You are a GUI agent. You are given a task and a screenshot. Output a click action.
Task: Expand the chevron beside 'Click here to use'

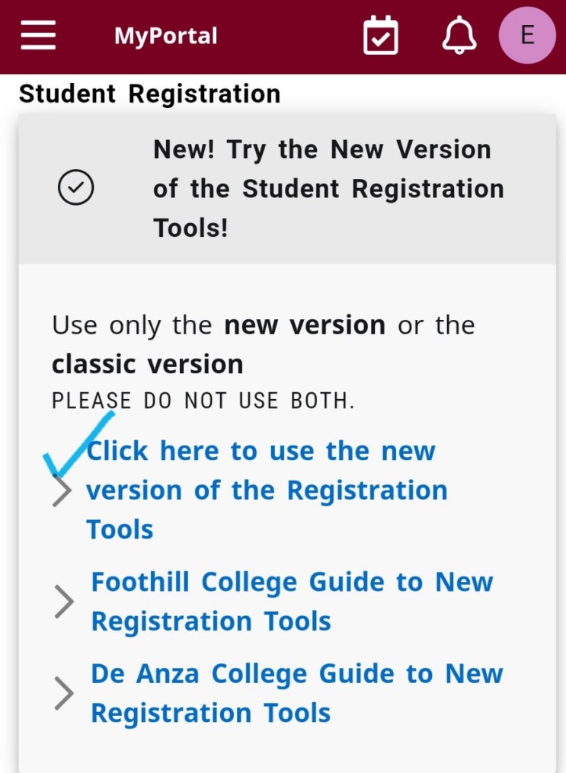point(62,491)
